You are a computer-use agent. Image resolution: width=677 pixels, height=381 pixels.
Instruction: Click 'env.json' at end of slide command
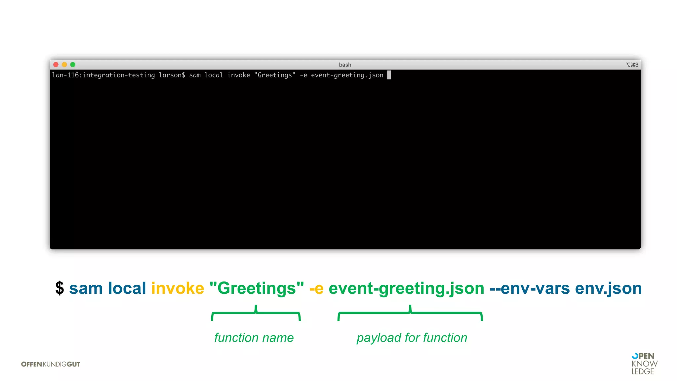click(608, 288)
